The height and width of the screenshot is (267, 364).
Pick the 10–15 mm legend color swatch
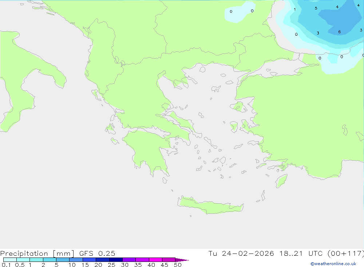[x=76, y=260]
